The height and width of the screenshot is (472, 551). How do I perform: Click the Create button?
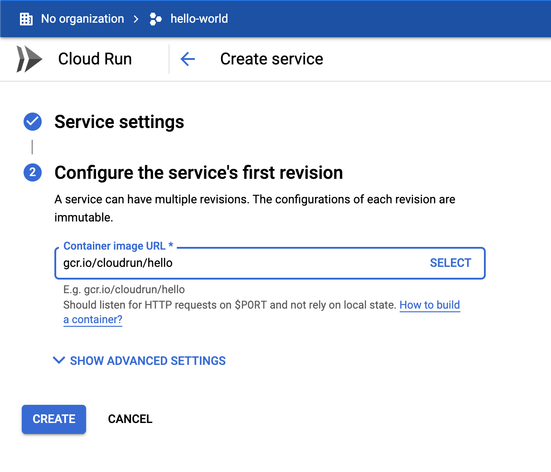pyautogui.click(x=54, y=419)
